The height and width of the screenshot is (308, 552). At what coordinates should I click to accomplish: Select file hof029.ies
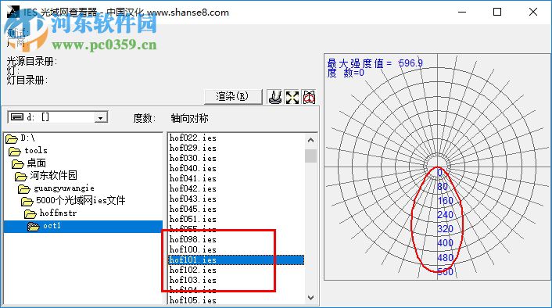click(193, 148)
